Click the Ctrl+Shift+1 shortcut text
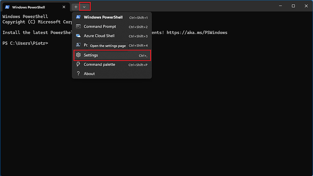 click(138, 18)
